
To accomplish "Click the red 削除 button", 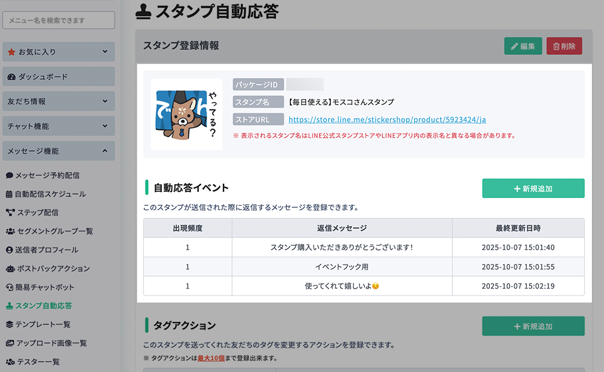I will click(564, 46).
